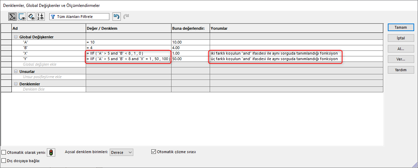Uncheck Otomatik çözme sırası

pos(154,151)
